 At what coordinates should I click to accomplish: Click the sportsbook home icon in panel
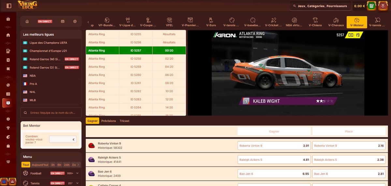27,21
